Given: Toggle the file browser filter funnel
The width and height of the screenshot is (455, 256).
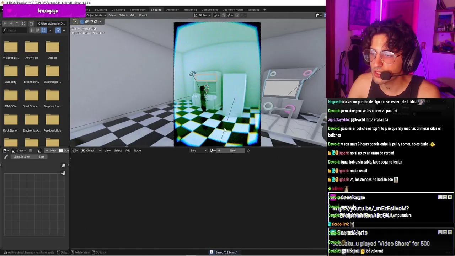Looking at the screenshot, I should [58, 31].
